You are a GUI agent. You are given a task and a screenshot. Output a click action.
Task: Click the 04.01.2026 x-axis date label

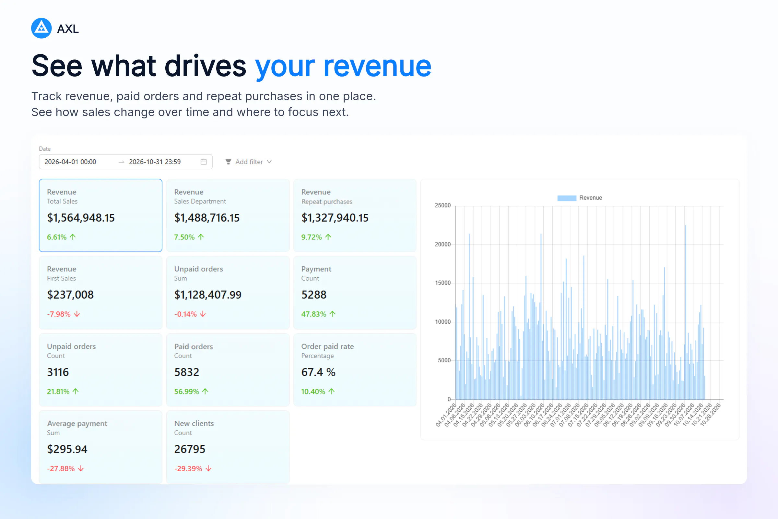tap(446, 415)
